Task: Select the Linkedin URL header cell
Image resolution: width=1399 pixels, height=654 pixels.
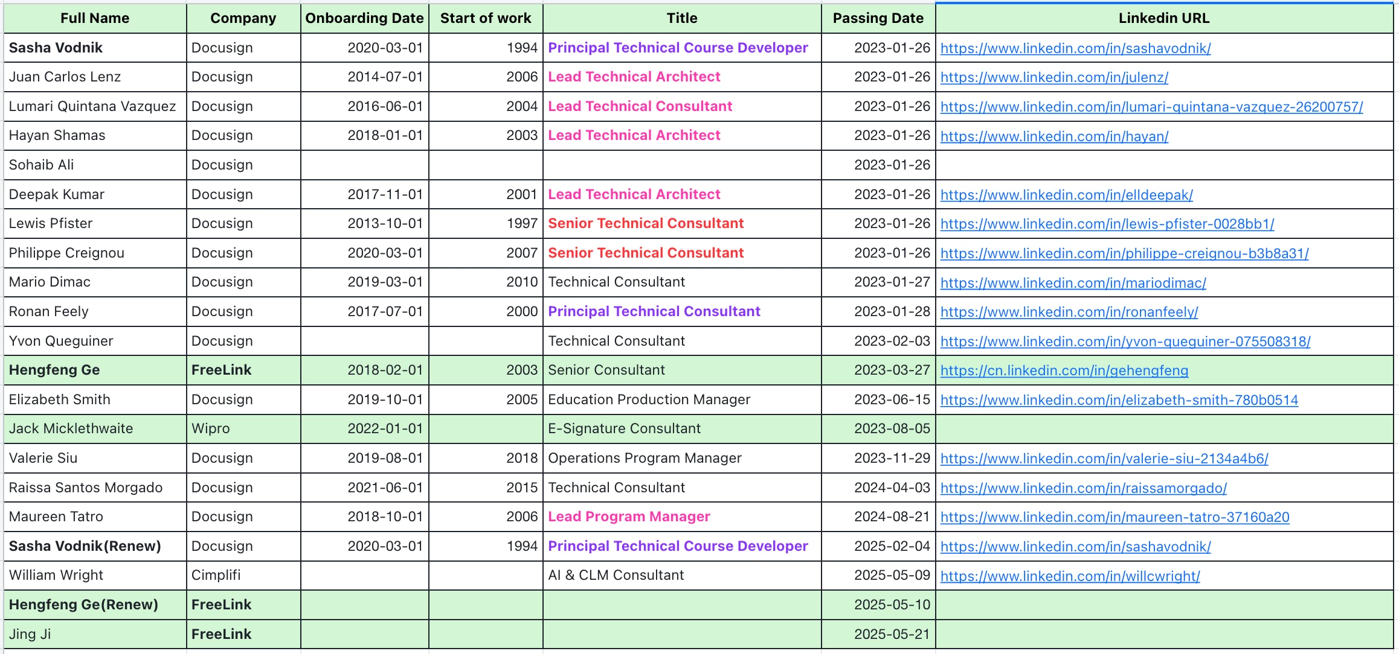Action: pos(1164,18)
